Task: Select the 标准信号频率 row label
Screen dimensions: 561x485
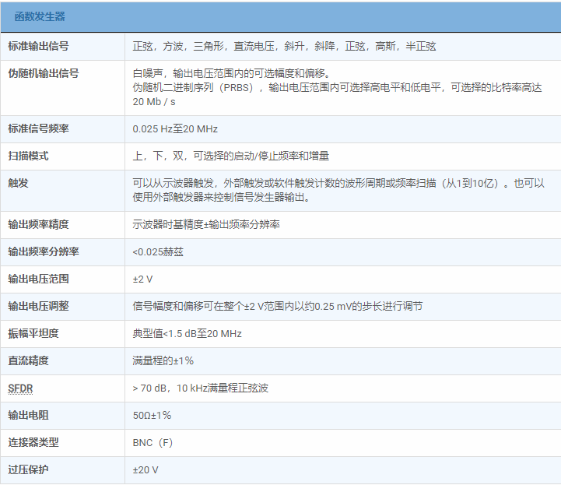Action: coord(38,128)
